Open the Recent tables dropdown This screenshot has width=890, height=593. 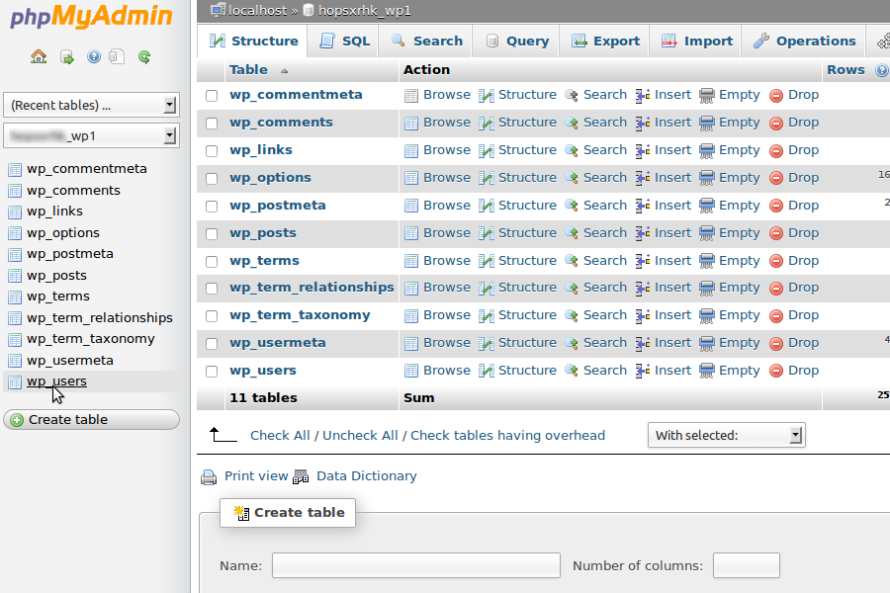pos(91,105)
